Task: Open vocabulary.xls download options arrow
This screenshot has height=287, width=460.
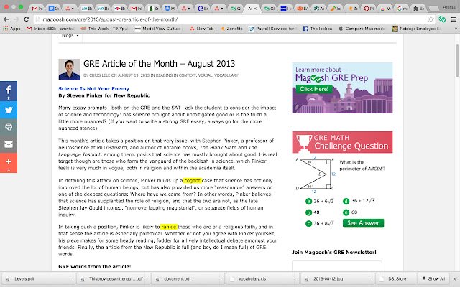Action: click(297, 279)
